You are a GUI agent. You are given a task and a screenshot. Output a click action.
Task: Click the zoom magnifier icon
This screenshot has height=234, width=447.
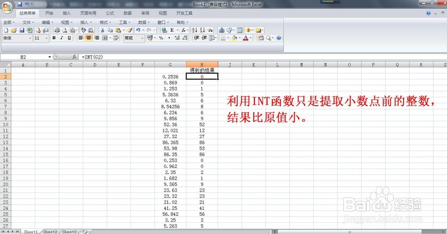(268, 38)
